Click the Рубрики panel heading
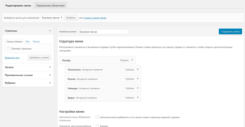Image resolution: width=245 pixels, height=127 pixels. click(10, 83)
